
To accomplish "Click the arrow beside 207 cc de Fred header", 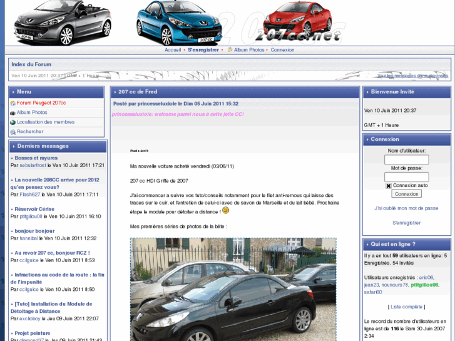I will pos(115,92).
